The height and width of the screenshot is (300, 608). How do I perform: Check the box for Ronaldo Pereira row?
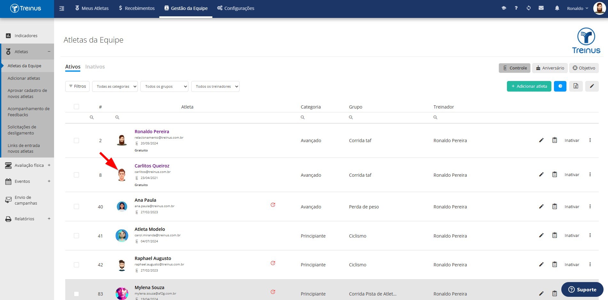click(x=76, y=141)
